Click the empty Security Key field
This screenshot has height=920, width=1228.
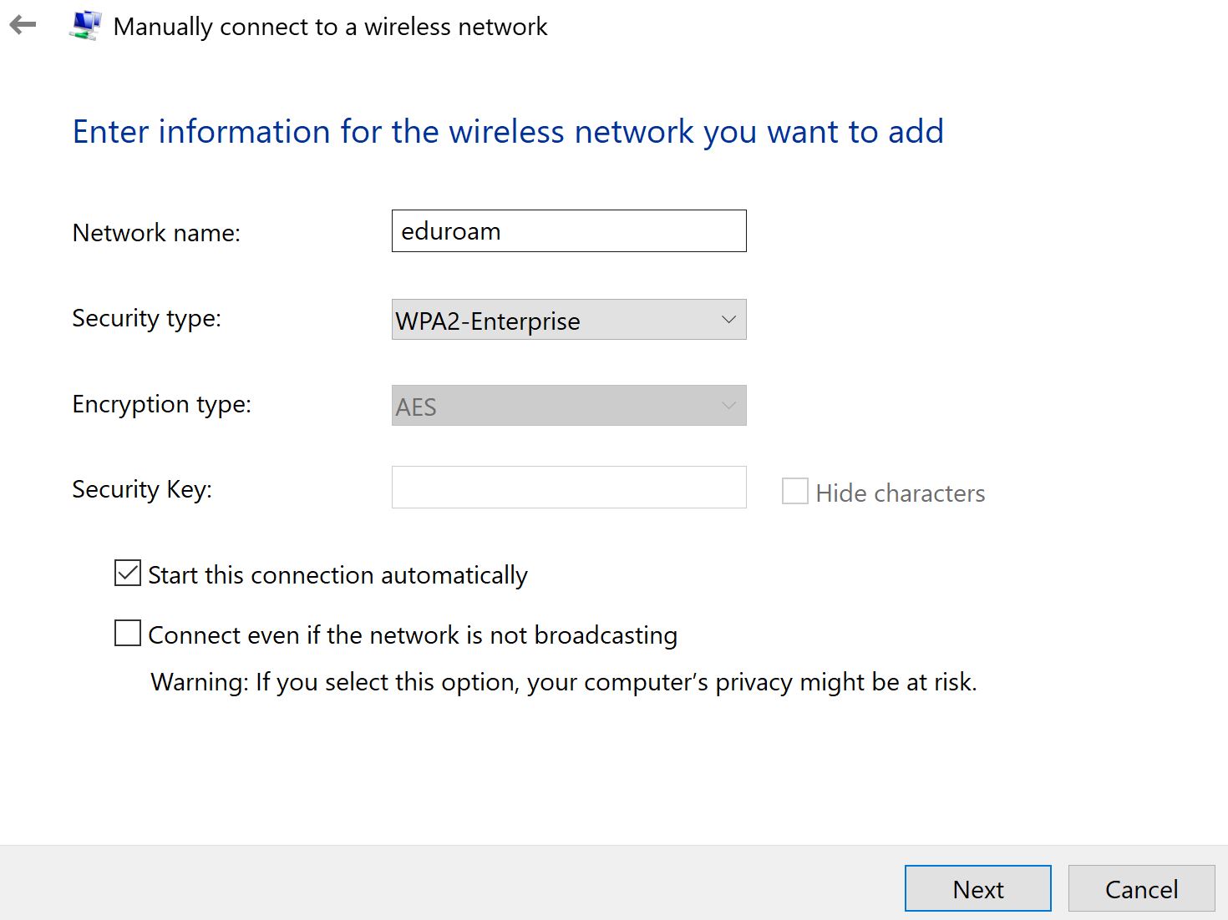pos(568,487)
